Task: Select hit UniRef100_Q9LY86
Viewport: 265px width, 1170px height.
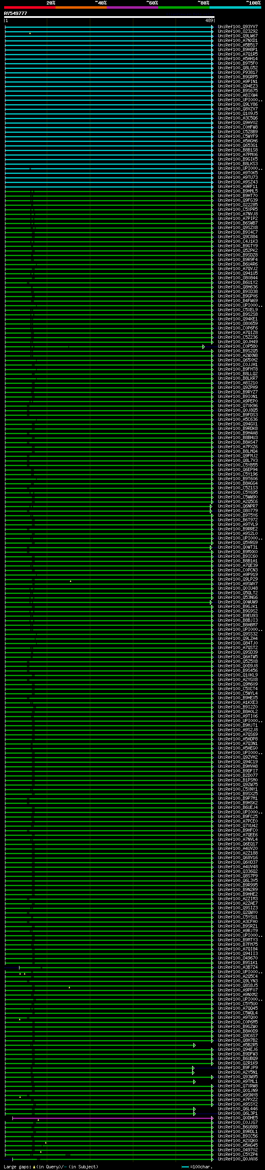Action: point(237,105)
